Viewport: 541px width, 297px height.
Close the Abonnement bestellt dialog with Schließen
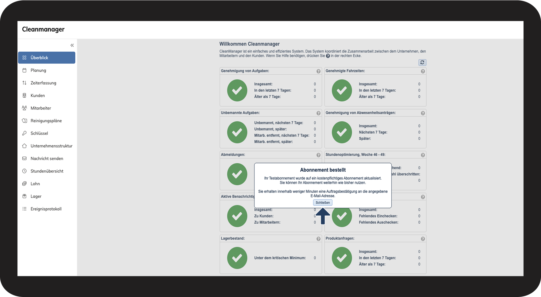[323, 202]
